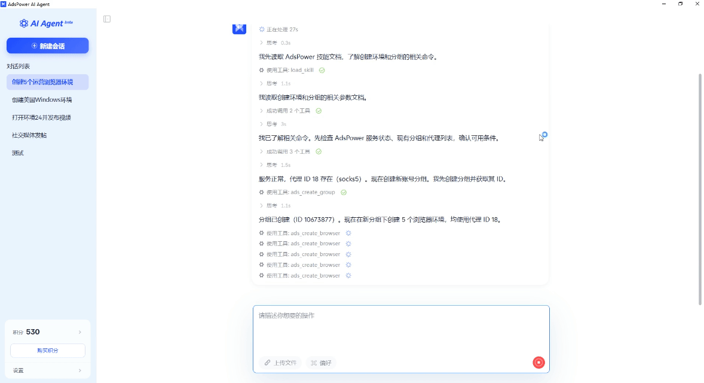Expand the 思考 3s thinking section
The image size is (704, 383).
tap(273, 124)
